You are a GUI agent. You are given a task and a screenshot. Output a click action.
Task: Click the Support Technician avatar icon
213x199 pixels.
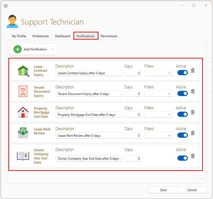click(x=12, y=22)
